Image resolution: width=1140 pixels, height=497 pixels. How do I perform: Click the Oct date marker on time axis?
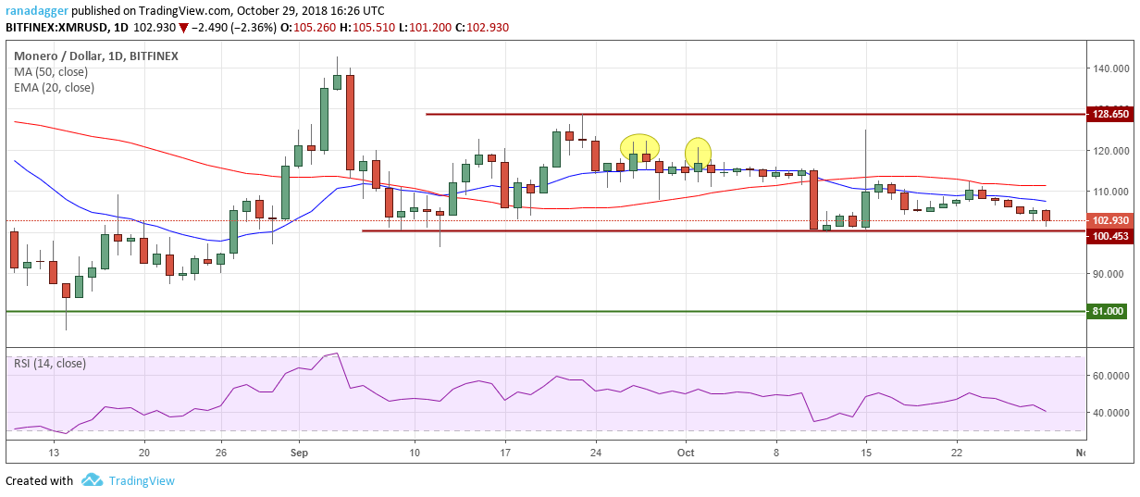pyautogui.click(x=686, y=453)
